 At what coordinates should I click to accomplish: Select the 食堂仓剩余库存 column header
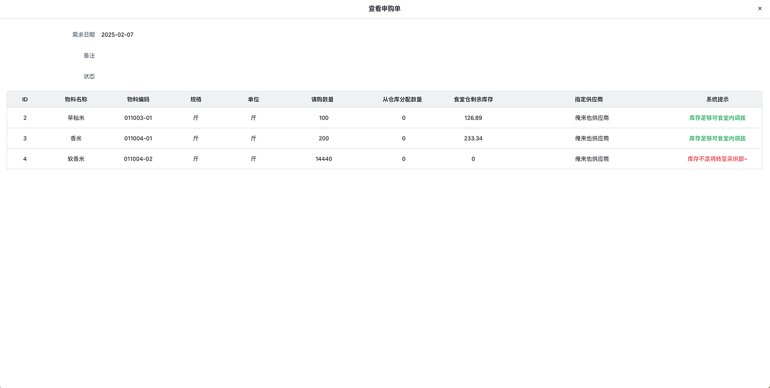point(473,99)
